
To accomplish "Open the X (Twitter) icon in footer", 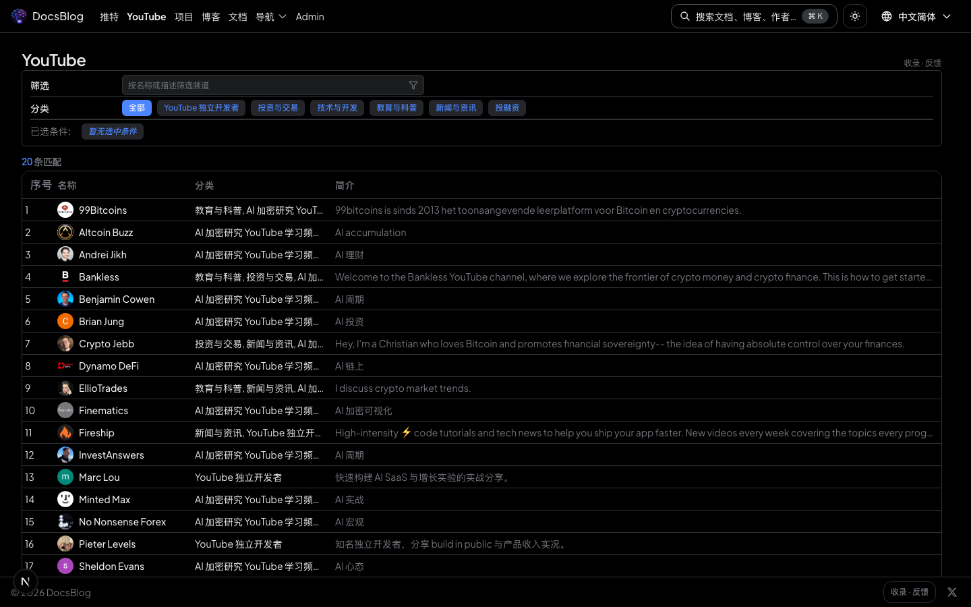I will coord(951,592).
